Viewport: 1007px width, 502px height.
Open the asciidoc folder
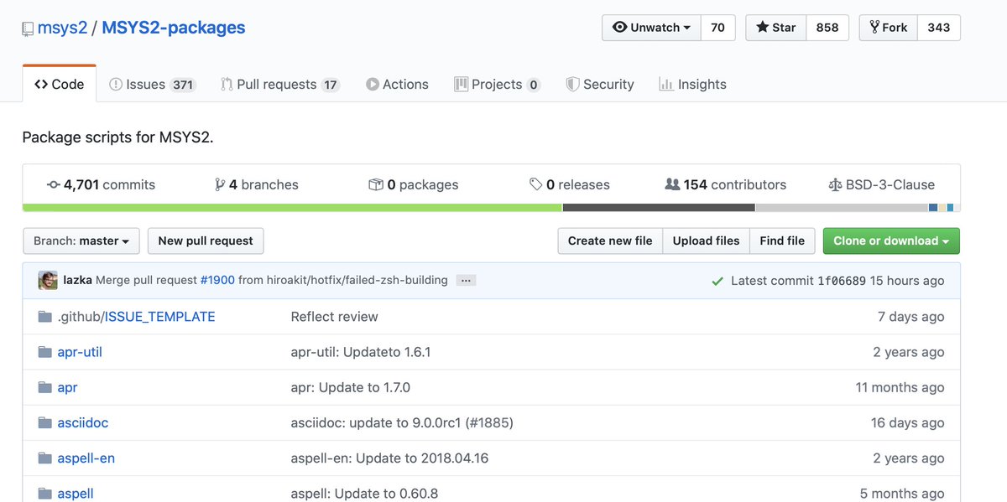click(x=82, y=422)
